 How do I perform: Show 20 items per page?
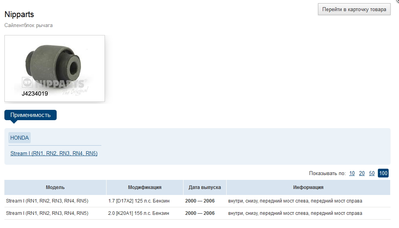point(361,173)
